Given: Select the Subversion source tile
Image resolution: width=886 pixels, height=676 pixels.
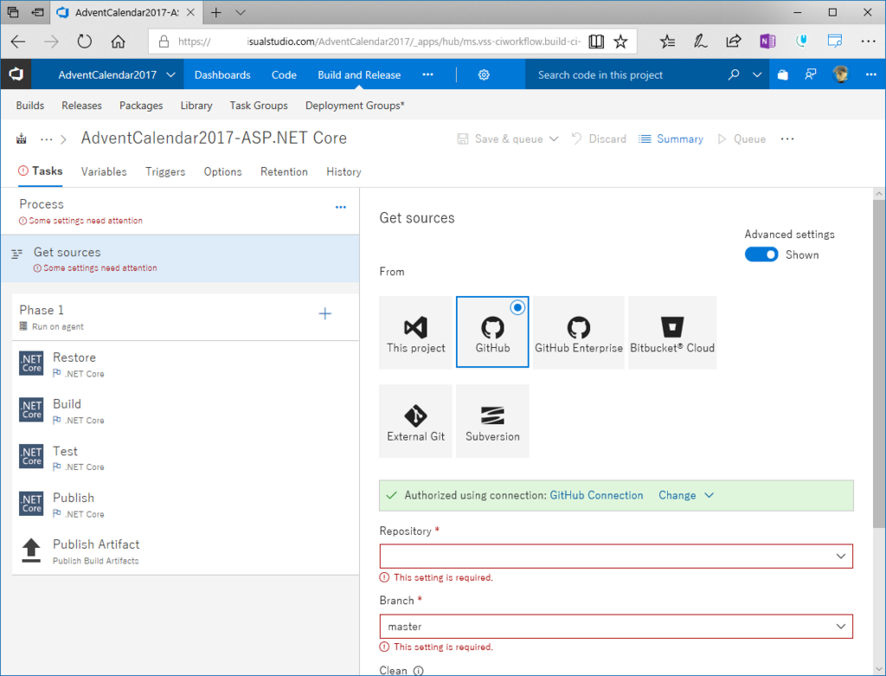Looking at the screenshot, I should click(x=492, y=421).
